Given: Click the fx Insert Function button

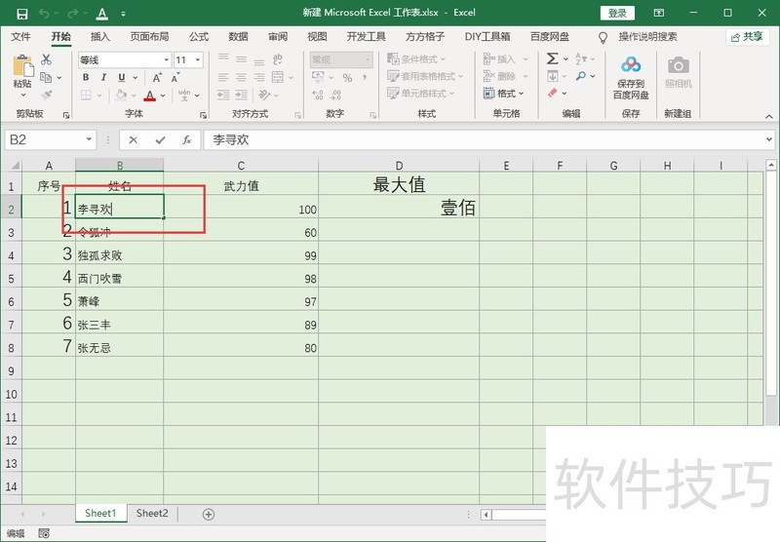Looking at the screenshot, I should point(187,140).
